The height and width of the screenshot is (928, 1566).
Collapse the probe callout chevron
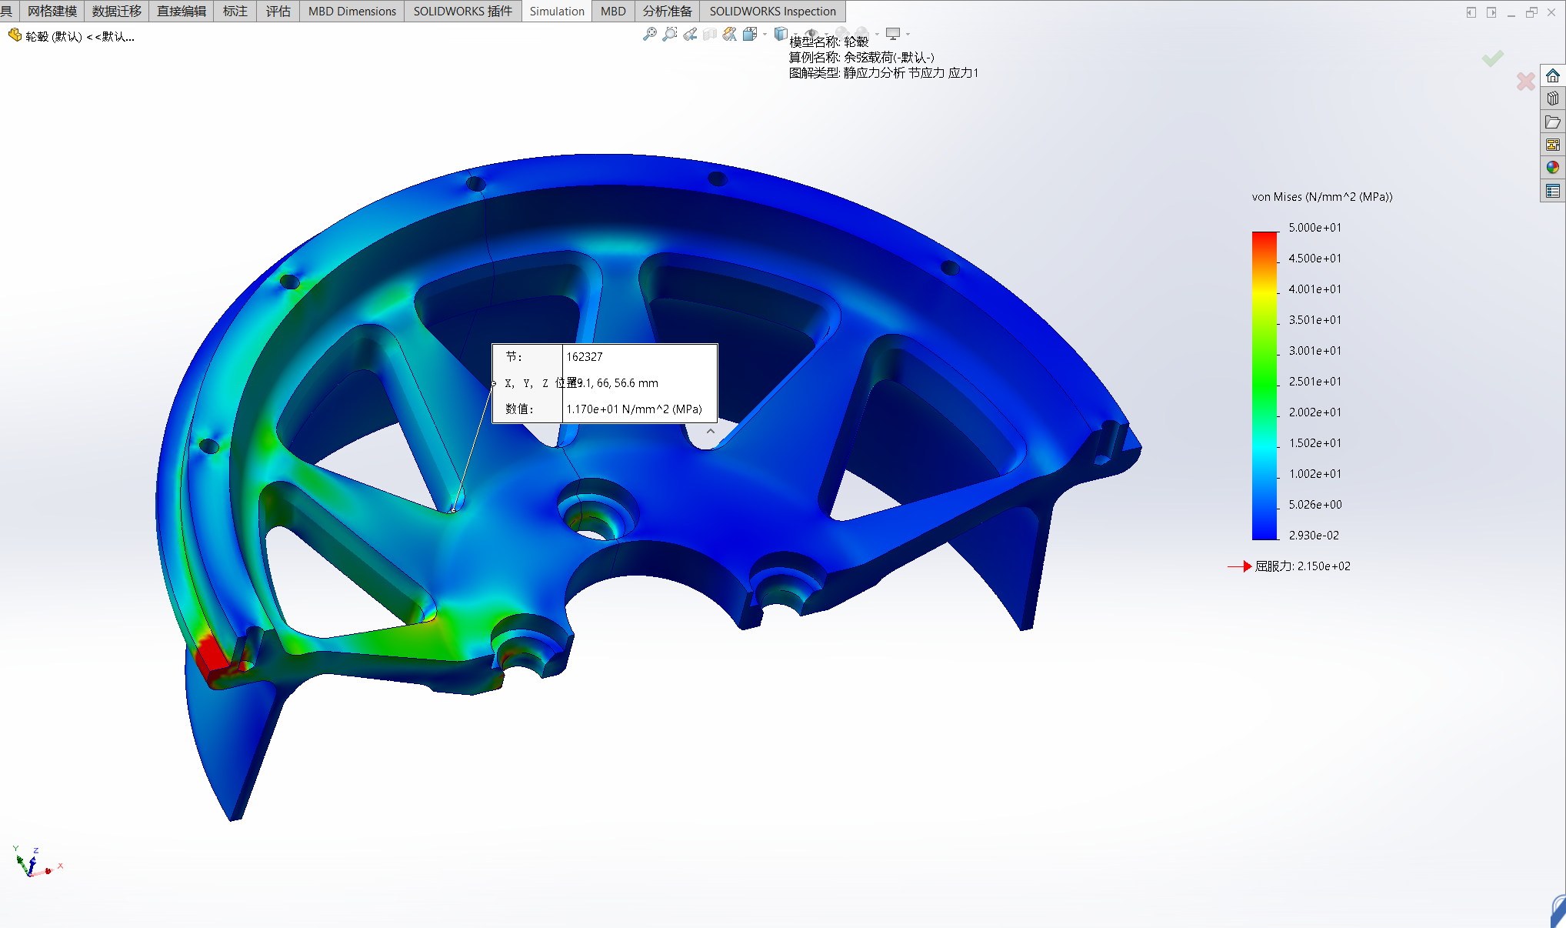tap(711, 432)
